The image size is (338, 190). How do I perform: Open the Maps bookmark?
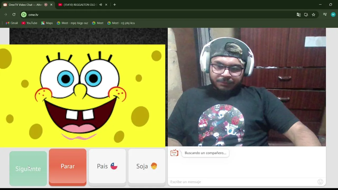47,23
